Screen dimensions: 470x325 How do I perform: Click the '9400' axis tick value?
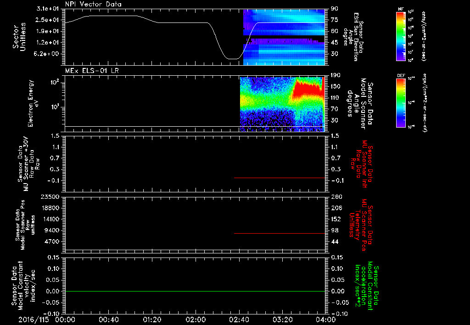[x=52, y=230]
